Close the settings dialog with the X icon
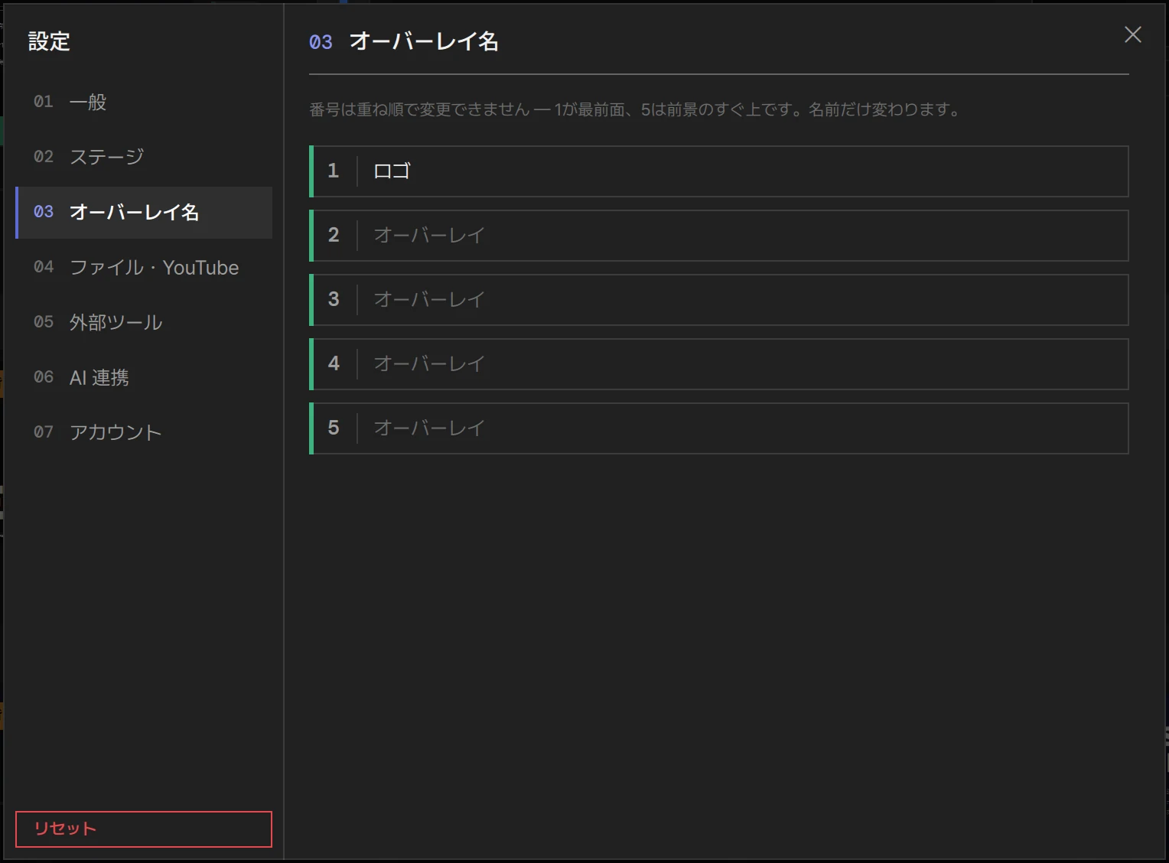The image size is (1169, 863). [x=1132, y=34]
